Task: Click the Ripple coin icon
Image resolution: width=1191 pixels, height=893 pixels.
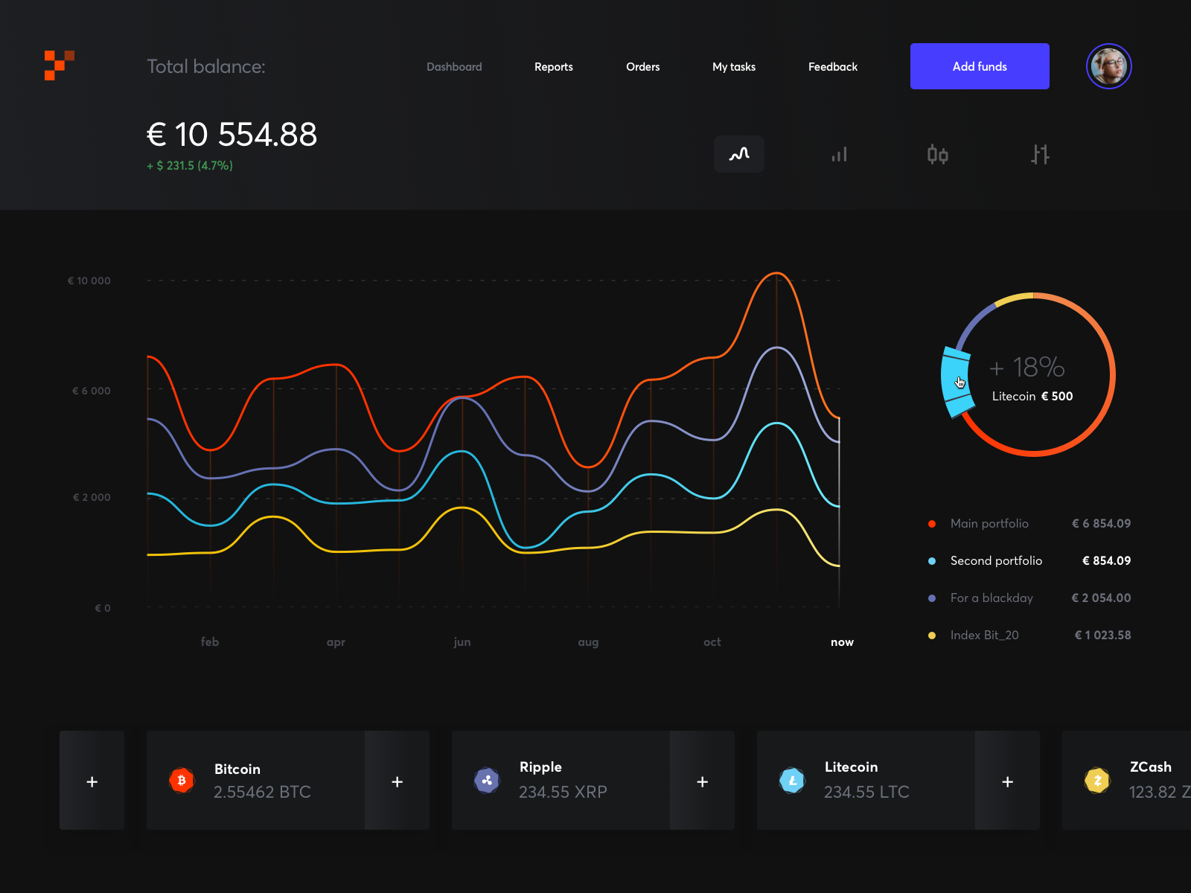Action: (488, 781)
